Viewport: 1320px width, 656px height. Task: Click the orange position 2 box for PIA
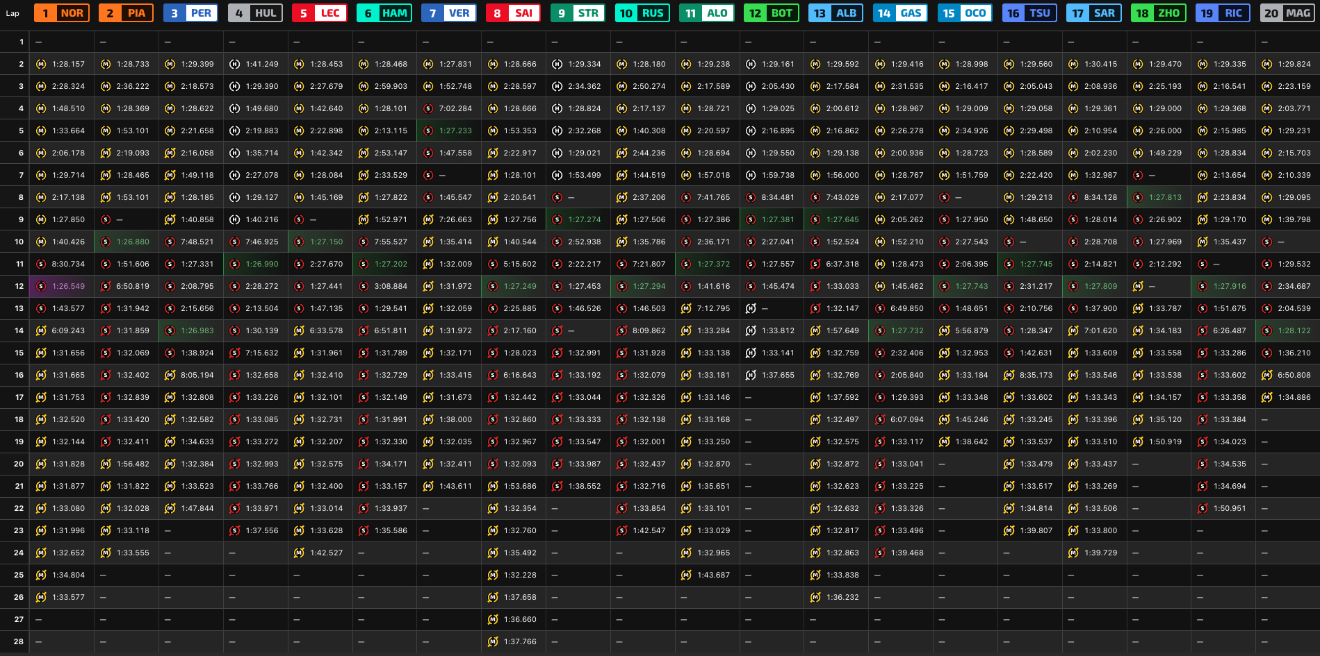click(110, 13)
